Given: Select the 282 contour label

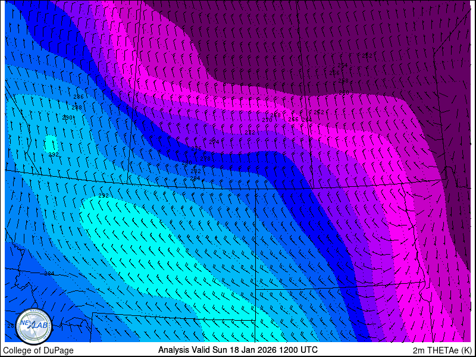Looking at the screenshot, I should pos(196,171).
